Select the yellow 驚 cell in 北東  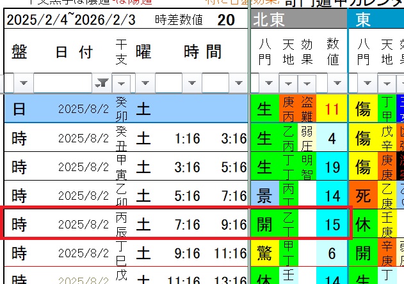(x=264, y=253)
